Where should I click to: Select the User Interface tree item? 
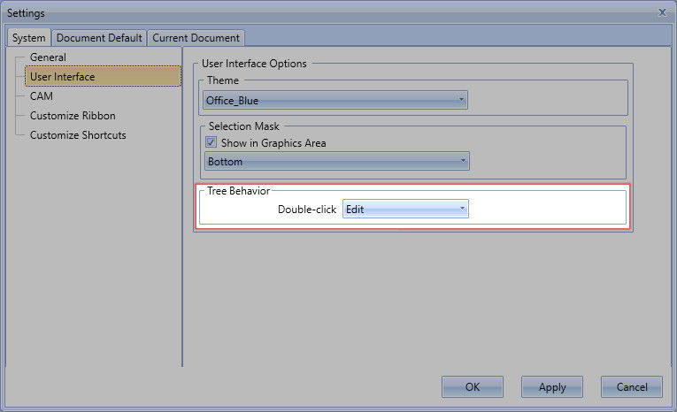62,77
